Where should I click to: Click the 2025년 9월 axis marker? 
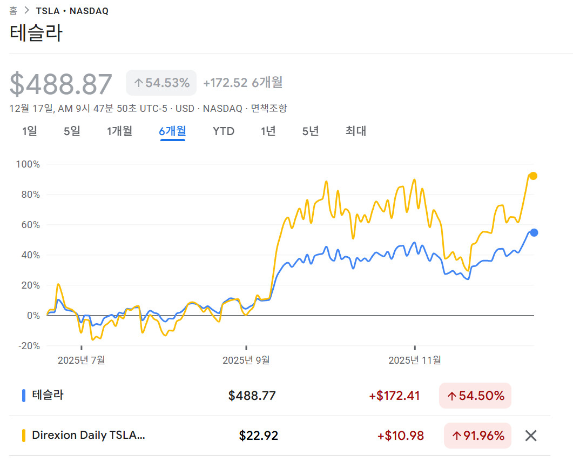[246, 360]
